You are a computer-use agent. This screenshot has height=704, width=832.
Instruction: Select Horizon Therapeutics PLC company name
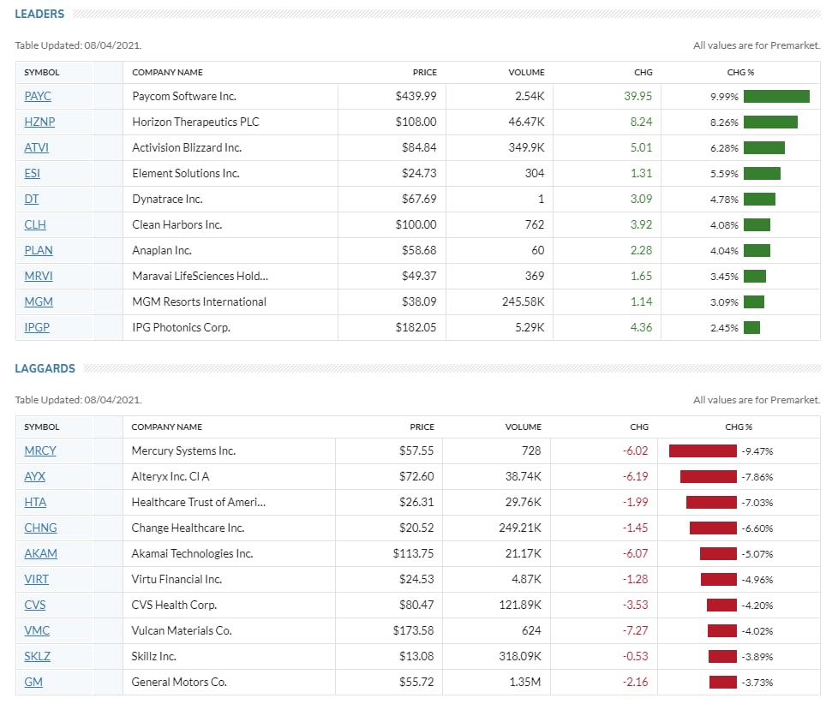(196, 122)
